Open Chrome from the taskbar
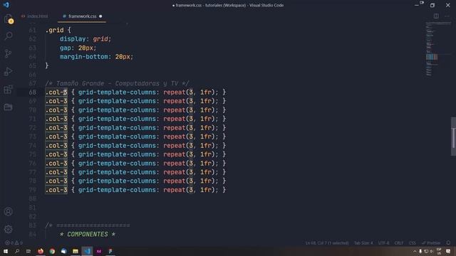Viewport: 456px width, 256px height. [52, 251]
